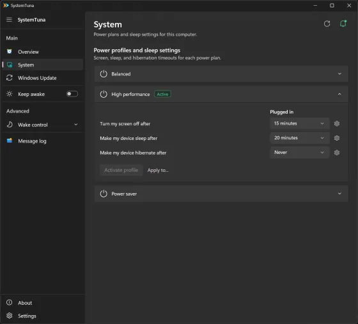Click the Wake control moon icon
Viewport: 358px width, 324px height.
pos(10,125)
